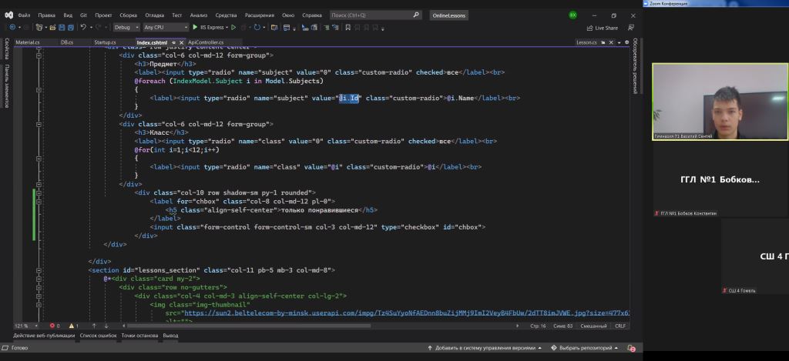The height and width of the screenshot is (361, 789).
Task: Open the Debug configuration dropdown
Action: [127, 27]
